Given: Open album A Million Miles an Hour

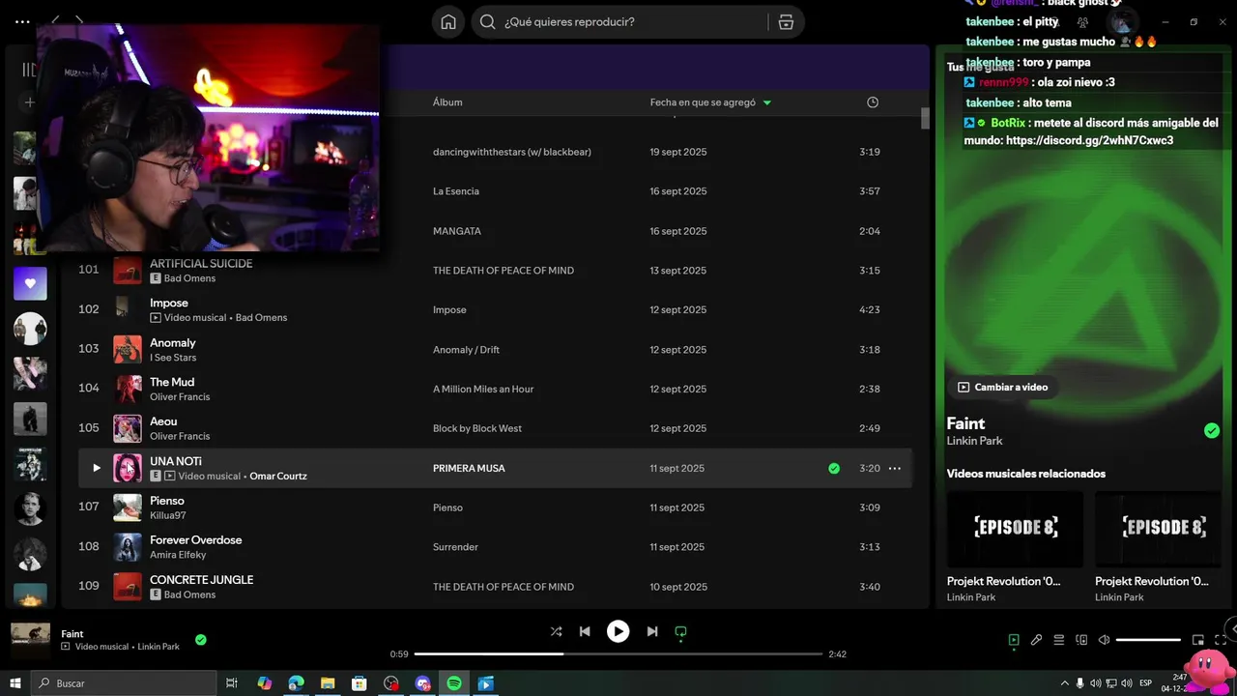Looking at the screenshot, I should tap(483, 390).
